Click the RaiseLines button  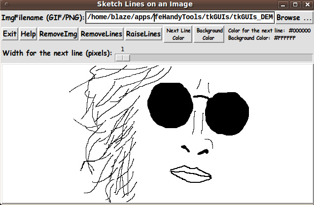tap(143, 34)
